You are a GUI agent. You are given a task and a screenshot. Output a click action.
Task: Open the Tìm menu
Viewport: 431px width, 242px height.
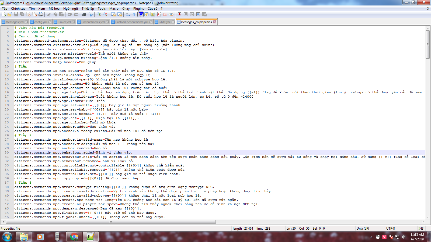(32, 9)
